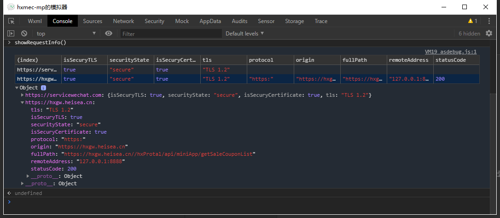Expand the https://servicewechat.com object row

22,95
